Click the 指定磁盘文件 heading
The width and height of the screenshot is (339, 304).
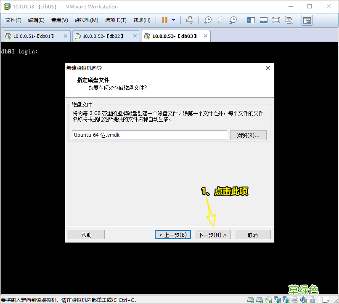pyautogui.click(x=93, y=80)
